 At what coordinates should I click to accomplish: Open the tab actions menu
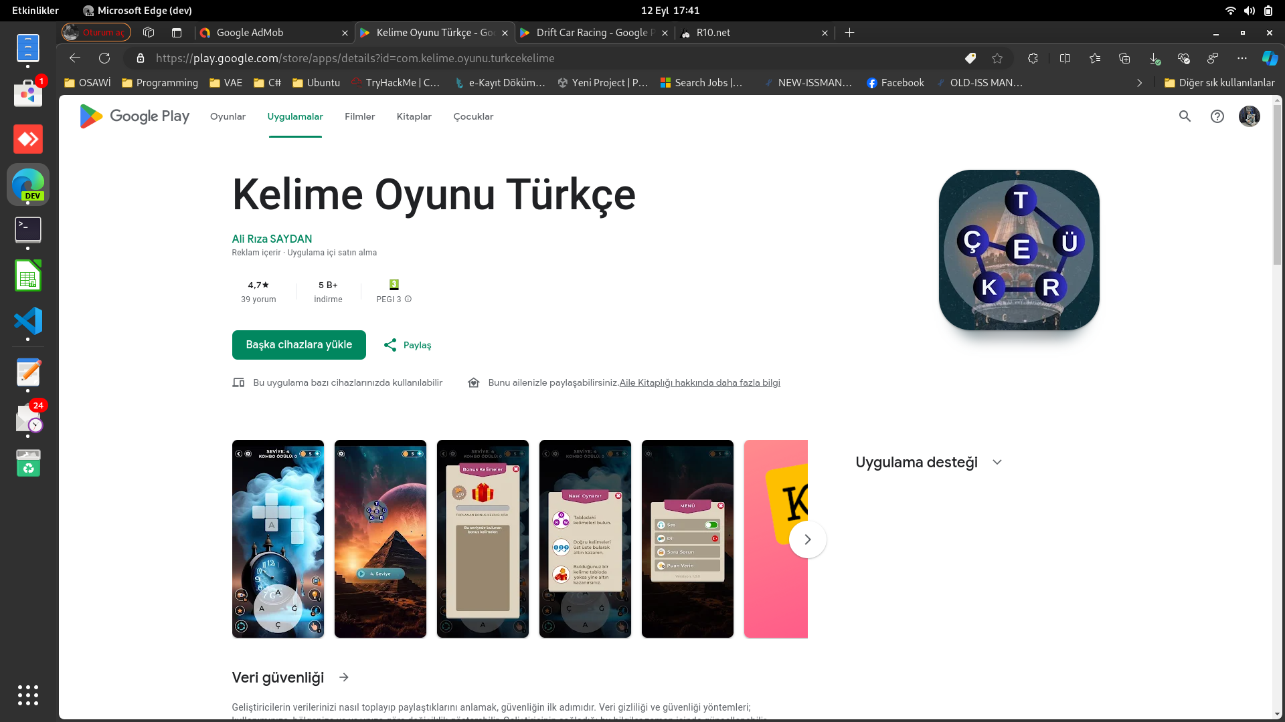177,33
